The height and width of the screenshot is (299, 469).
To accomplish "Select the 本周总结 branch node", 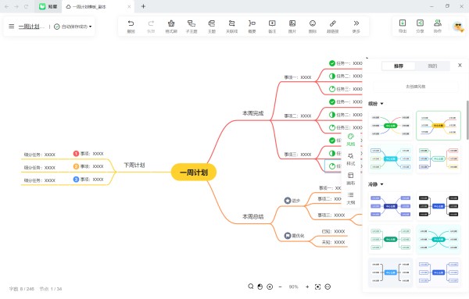I will tap(252, 216).
